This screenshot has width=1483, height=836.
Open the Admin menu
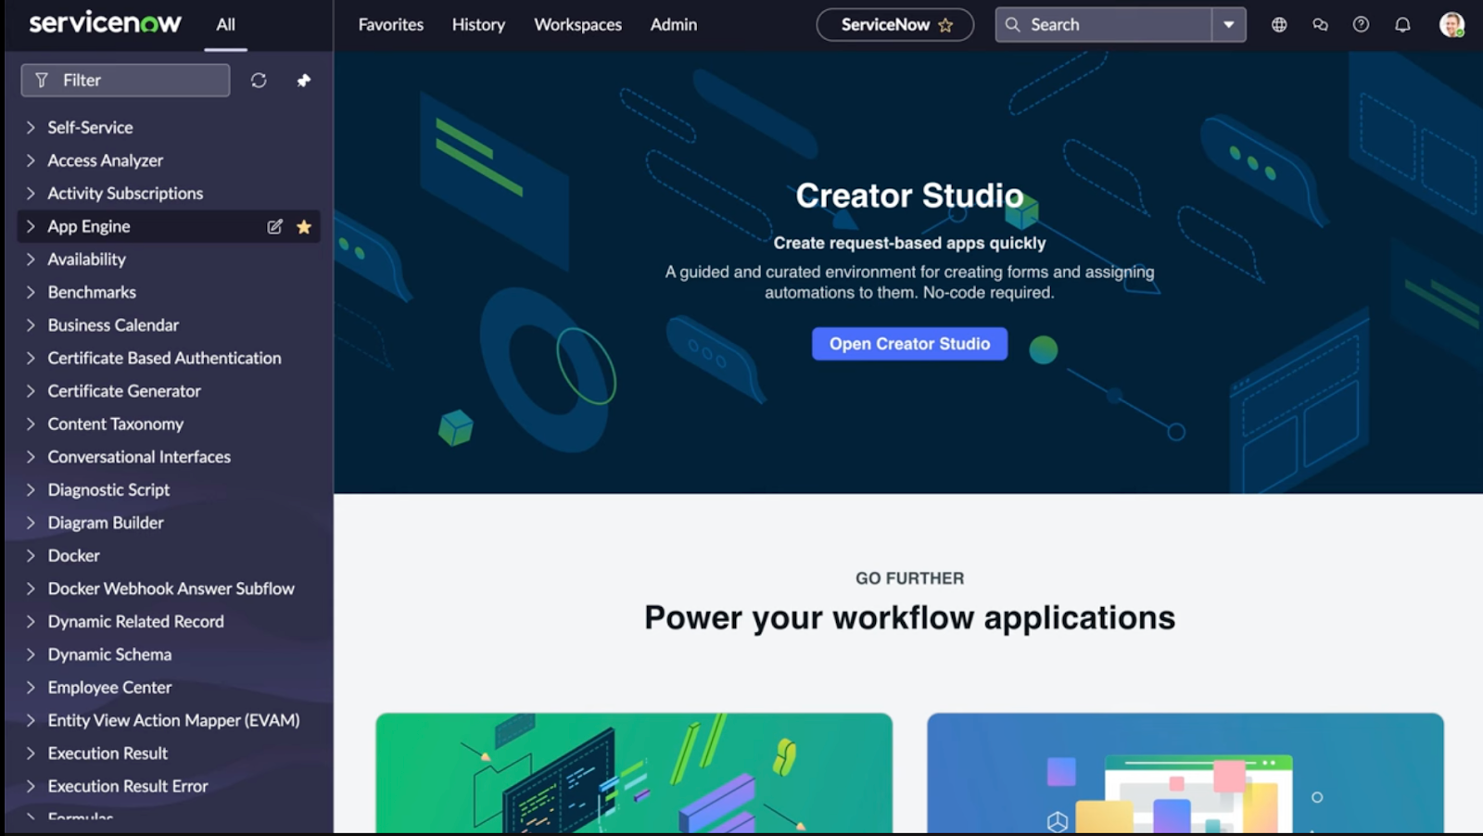tap(674, 25)
